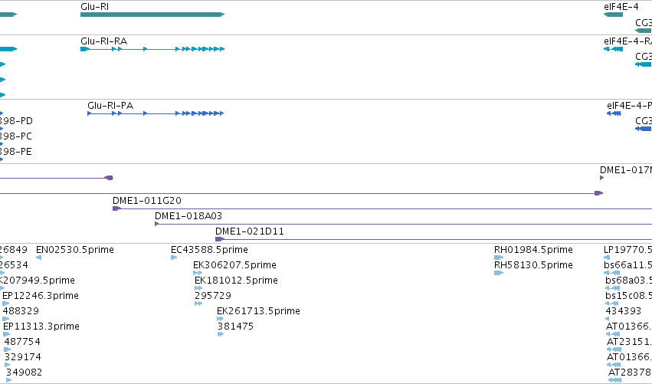The image size is (652, 384).
Task: Open the DME1-011G20 label link
Action: click(147, 201)
